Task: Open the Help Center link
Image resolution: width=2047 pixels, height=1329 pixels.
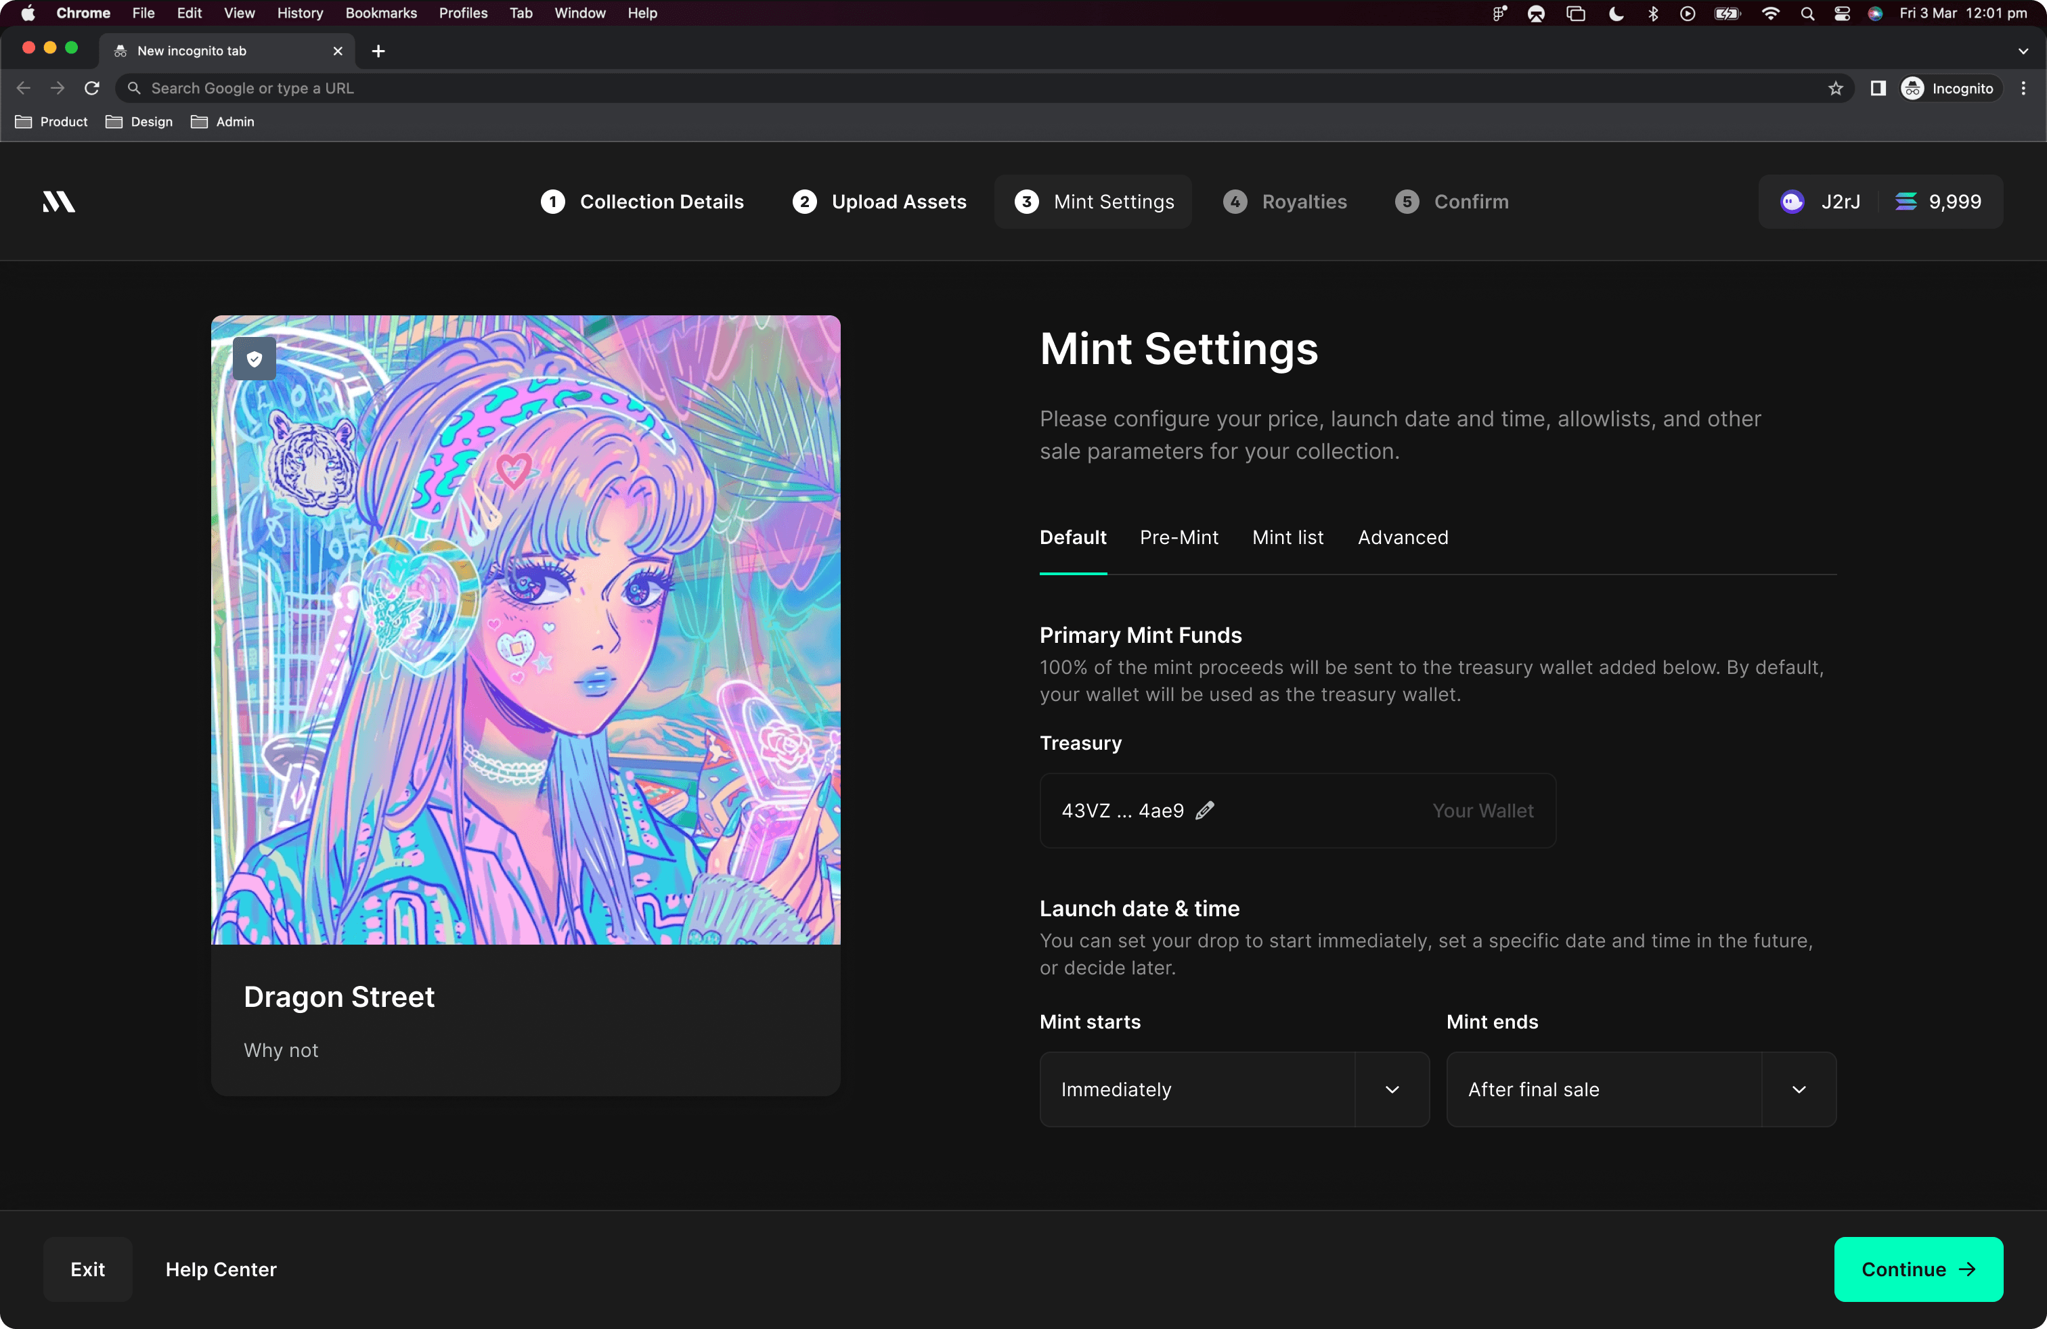Action: 221,1269
